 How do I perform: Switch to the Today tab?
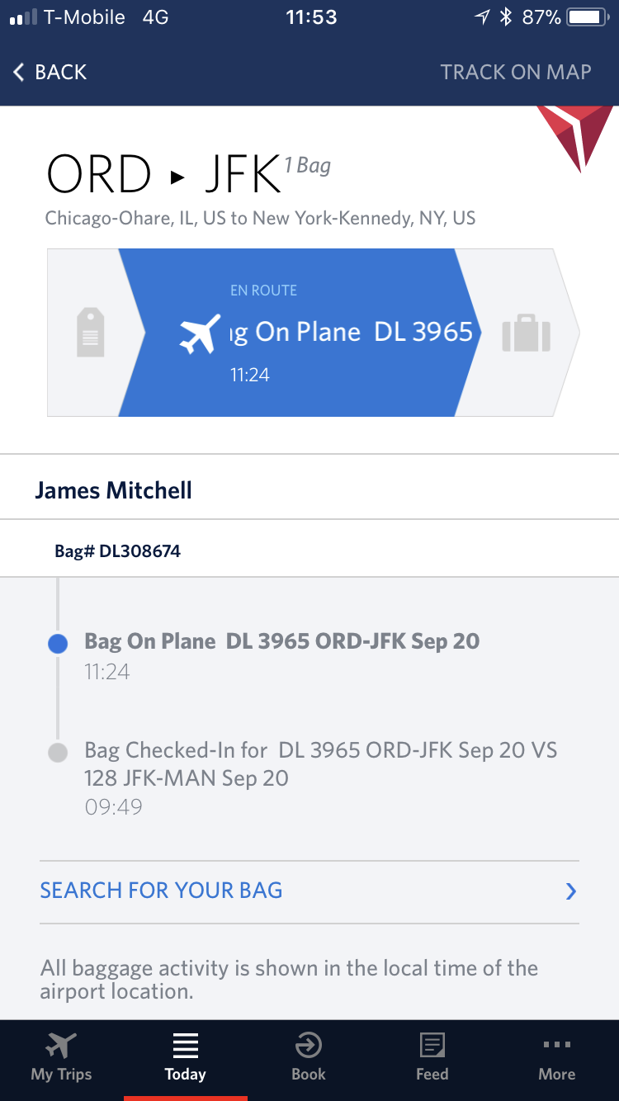click(x=185, y=1058)
